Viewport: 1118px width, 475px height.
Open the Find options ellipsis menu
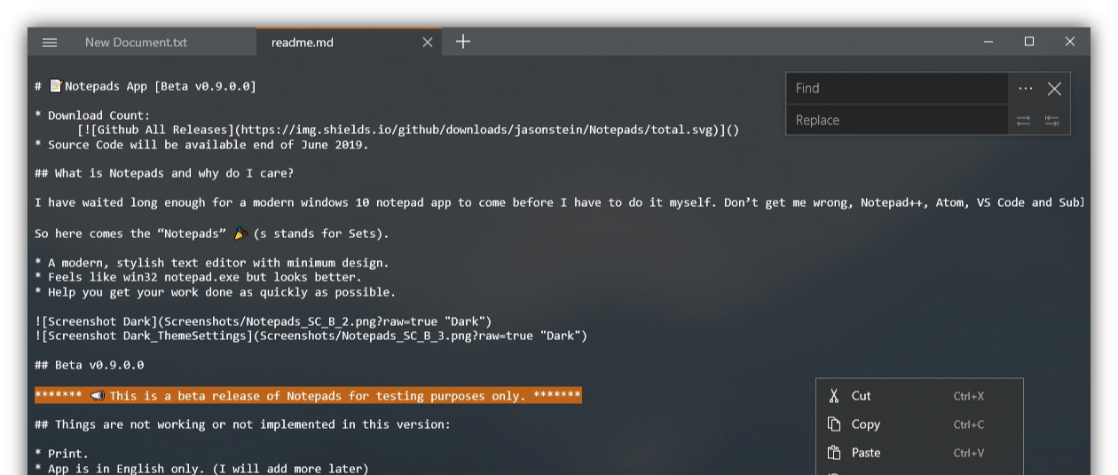[1025, 88]
